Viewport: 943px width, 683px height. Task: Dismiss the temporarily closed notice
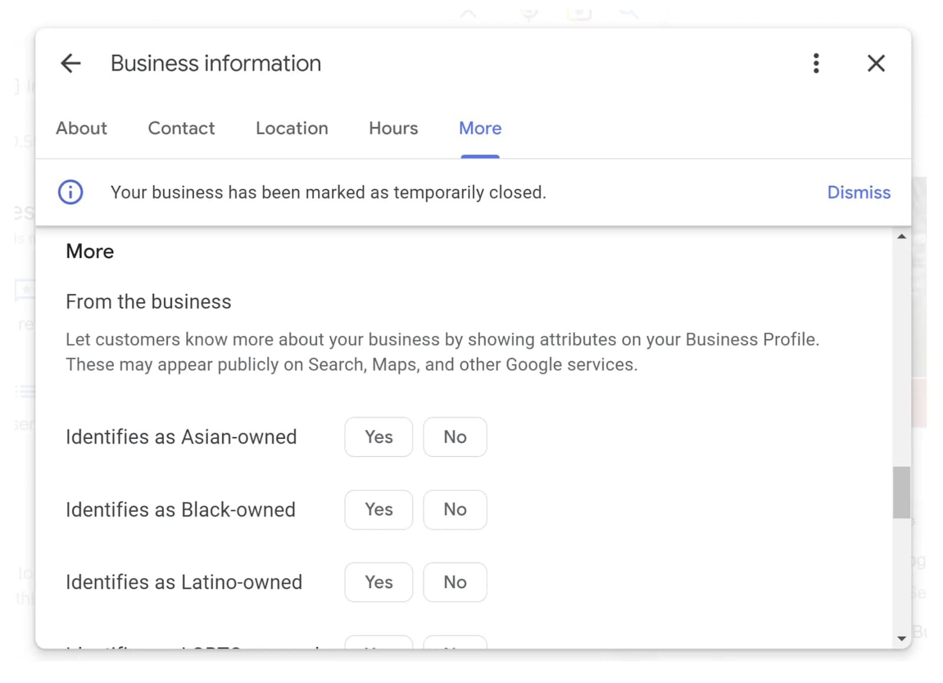(858, 192)
